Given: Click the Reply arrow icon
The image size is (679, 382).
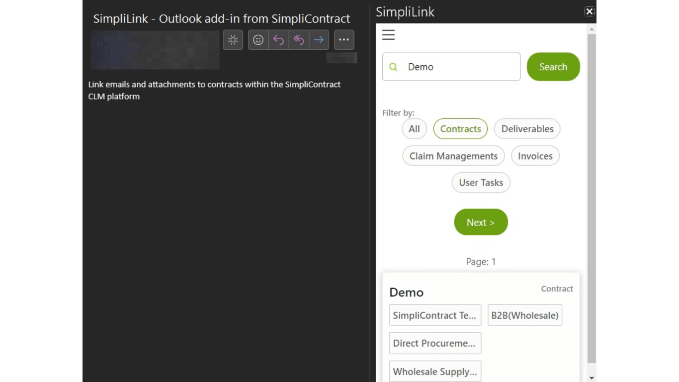Looking at the screenshot, I should [278, 40].
